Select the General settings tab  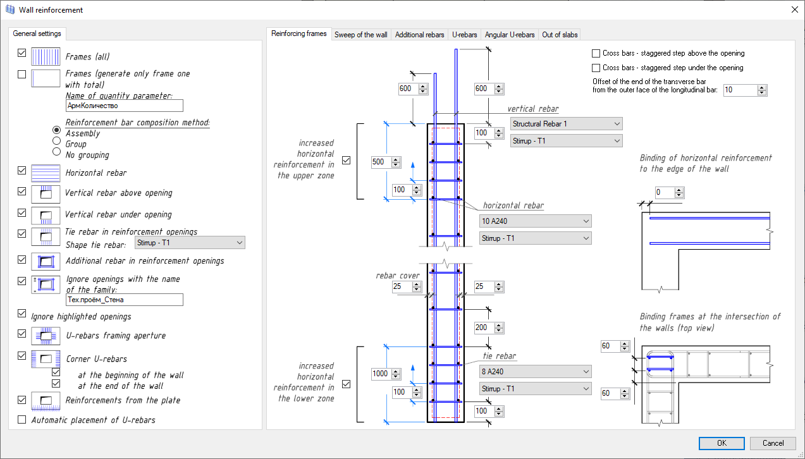[x=37, y=34]
